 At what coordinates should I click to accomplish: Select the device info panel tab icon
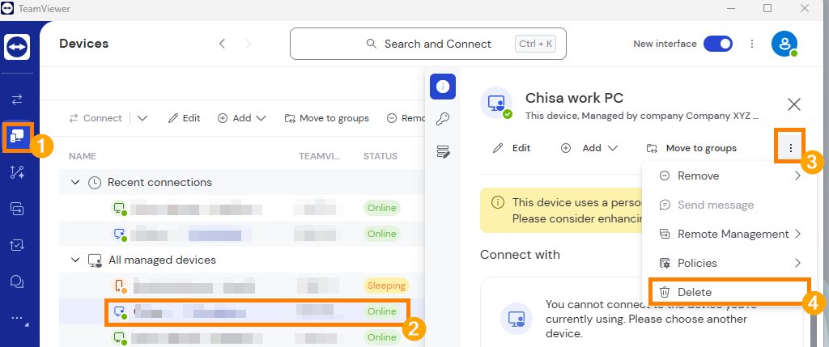click(443, 87)
